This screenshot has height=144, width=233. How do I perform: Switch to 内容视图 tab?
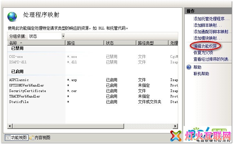click(x=40, y=138)
